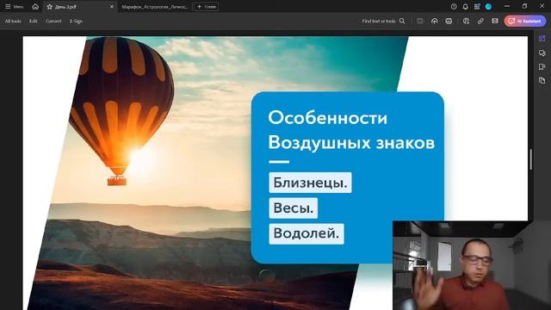Click the slide text 'Воздушных знаков'
The image size is (551, 310).
tap(351, 143)
